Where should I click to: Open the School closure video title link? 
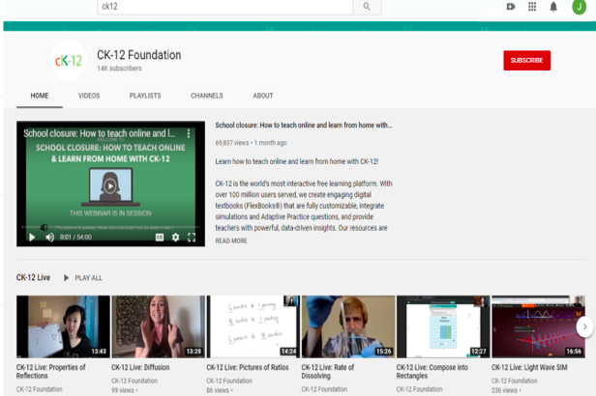coord(304,126)
